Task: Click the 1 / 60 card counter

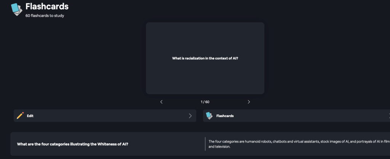Action: click(205, 102)
